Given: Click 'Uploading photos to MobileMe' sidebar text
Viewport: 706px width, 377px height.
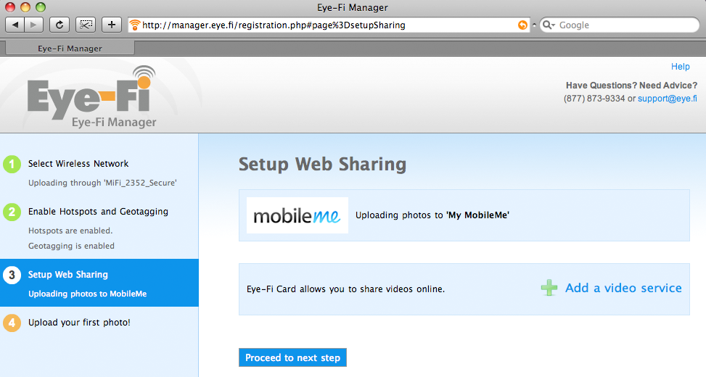Looking at the screenshot, I should [x=87, y=294].
